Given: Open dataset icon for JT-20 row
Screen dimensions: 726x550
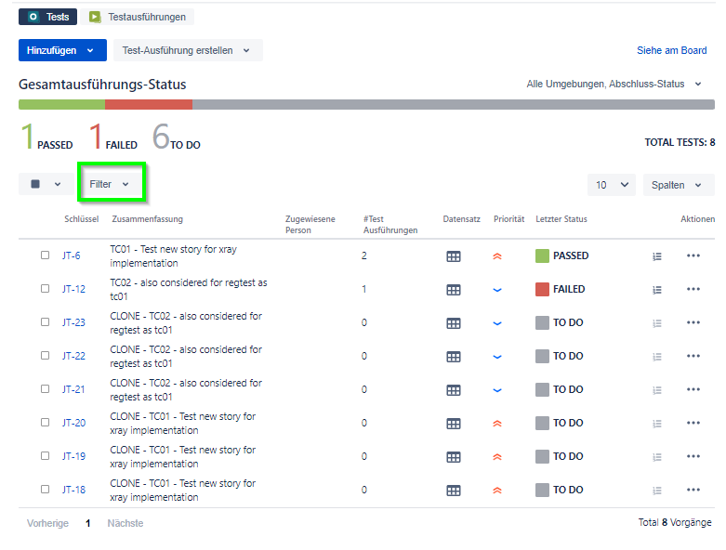Looking at the screenshot, I should tap(454, 424).
